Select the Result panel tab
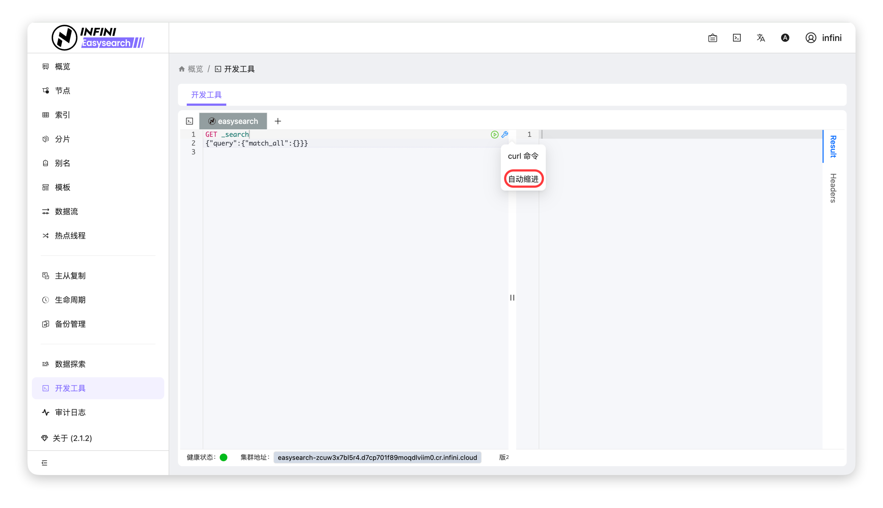883x508 pixels. point(833,147)
